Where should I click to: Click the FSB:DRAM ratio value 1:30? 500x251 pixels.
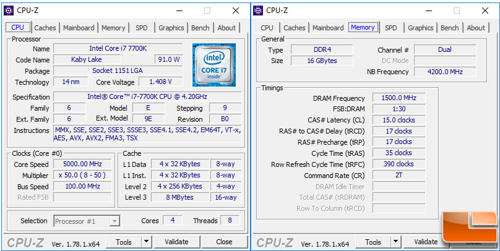coord(399,109)
